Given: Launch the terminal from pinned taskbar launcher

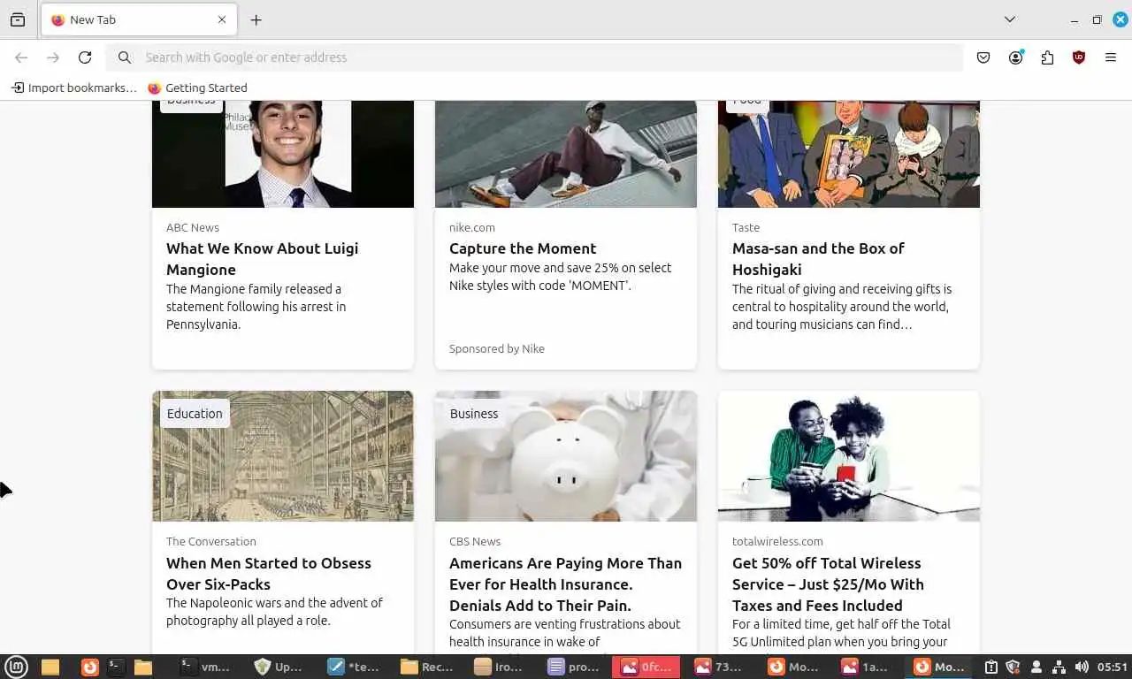Looking at the screenshot, I should [x=116, y=667].
